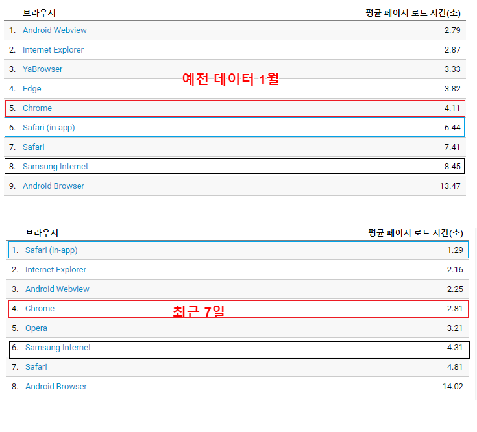
Task: Open Samsung Internet link with 8.45 load time
Action: [56, 167]
